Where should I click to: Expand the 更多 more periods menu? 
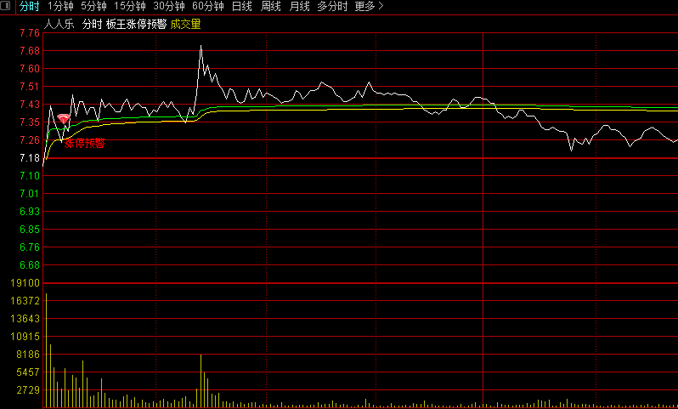[369, 6]
